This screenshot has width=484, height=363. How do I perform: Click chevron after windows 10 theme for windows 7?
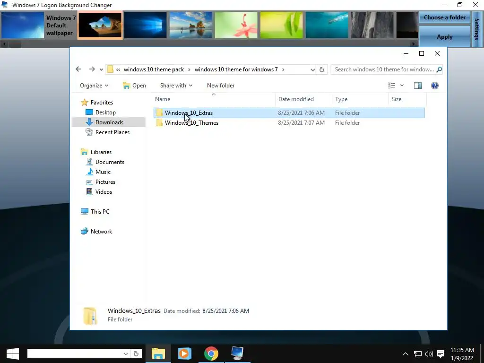(283, 69)
